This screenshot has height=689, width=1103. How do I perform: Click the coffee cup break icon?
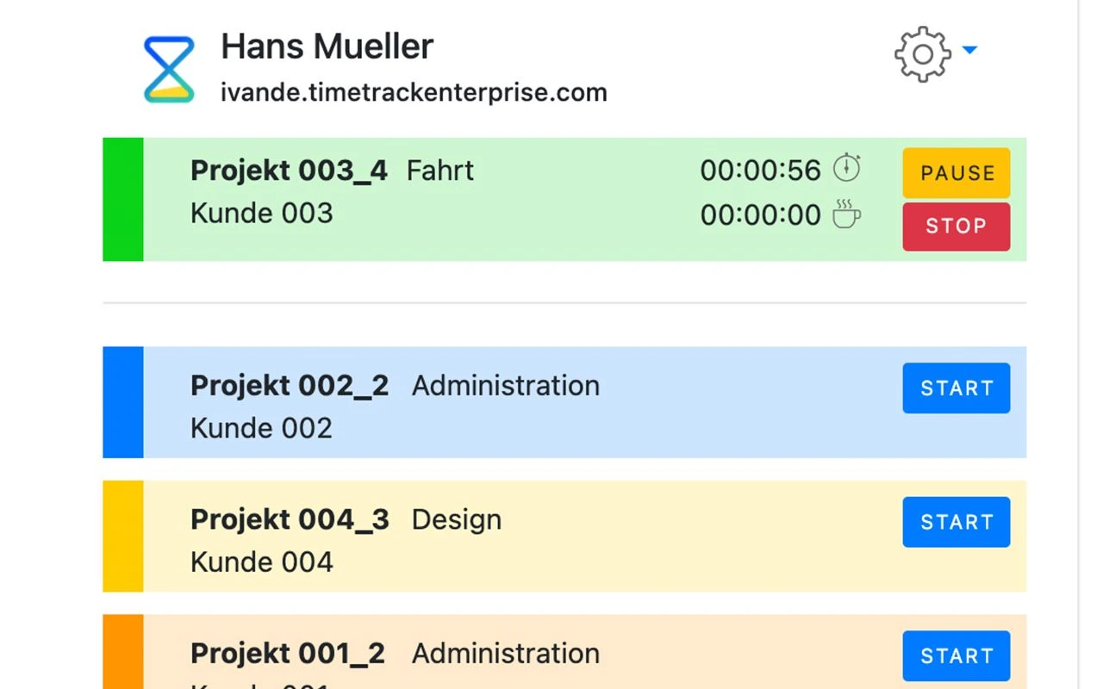[846, 214]
